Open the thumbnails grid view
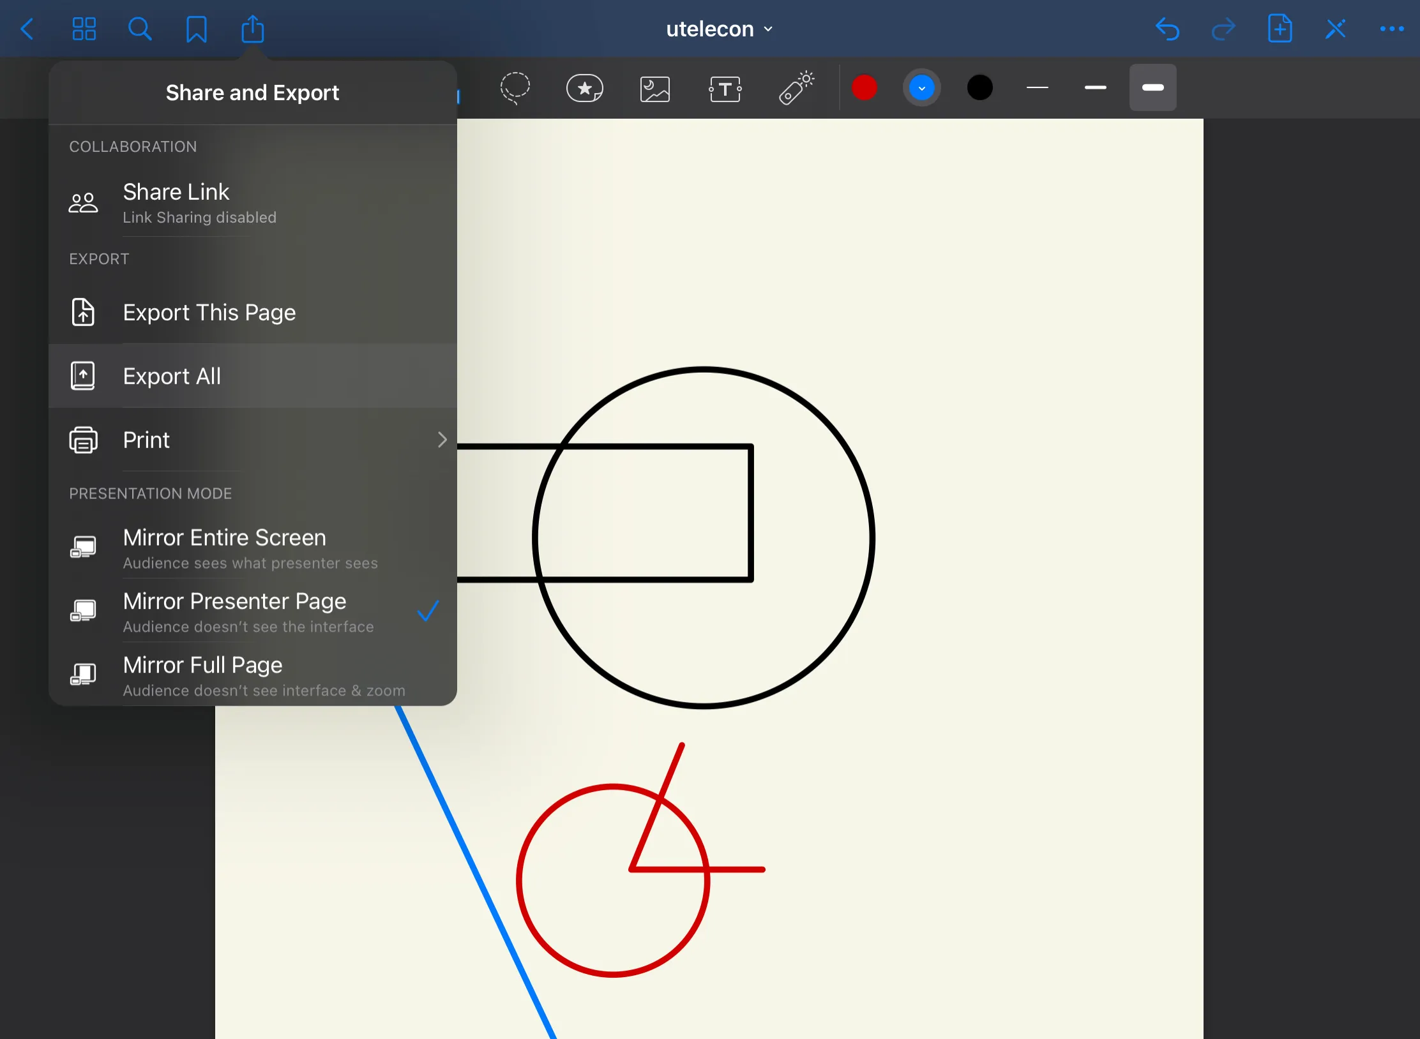 coord(84,29)
